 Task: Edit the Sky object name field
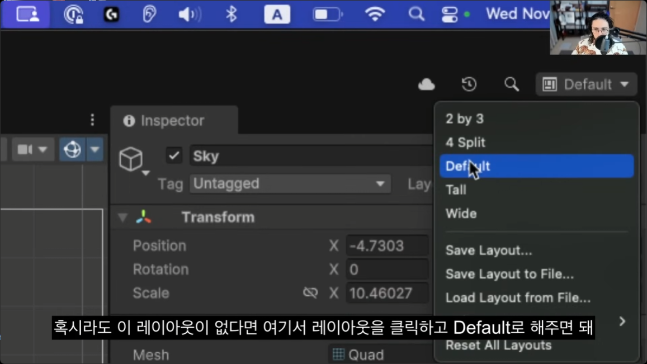pyautogui.click(x=311, y=156)
